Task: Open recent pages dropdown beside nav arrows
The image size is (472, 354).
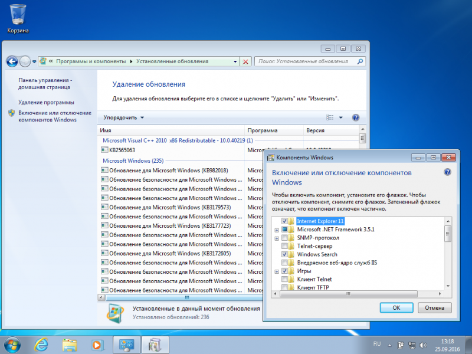Action: coord(34,62)
